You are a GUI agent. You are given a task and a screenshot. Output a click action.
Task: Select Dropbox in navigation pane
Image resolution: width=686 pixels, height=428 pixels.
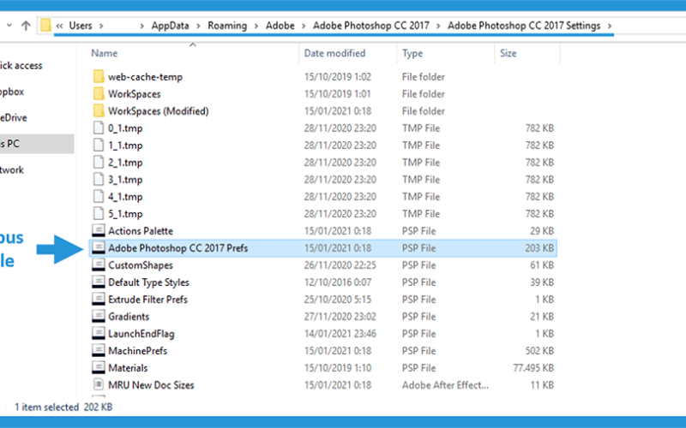click(x=12, y=92)
